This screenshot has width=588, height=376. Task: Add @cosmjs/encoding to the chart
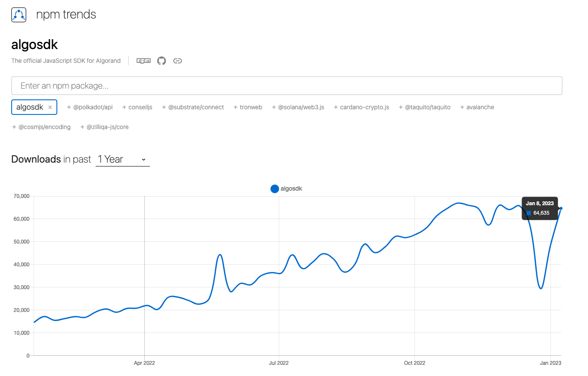point(41,127)
